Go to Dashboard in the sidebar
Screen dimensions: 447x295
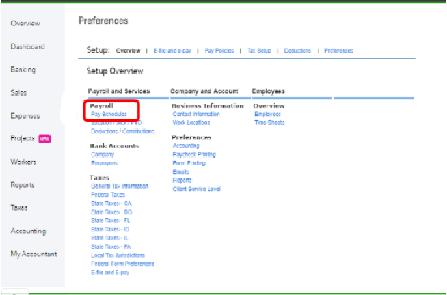click(x=27, y=47)
